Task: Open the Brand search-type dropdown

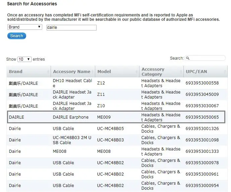Action: coord(25,27)
